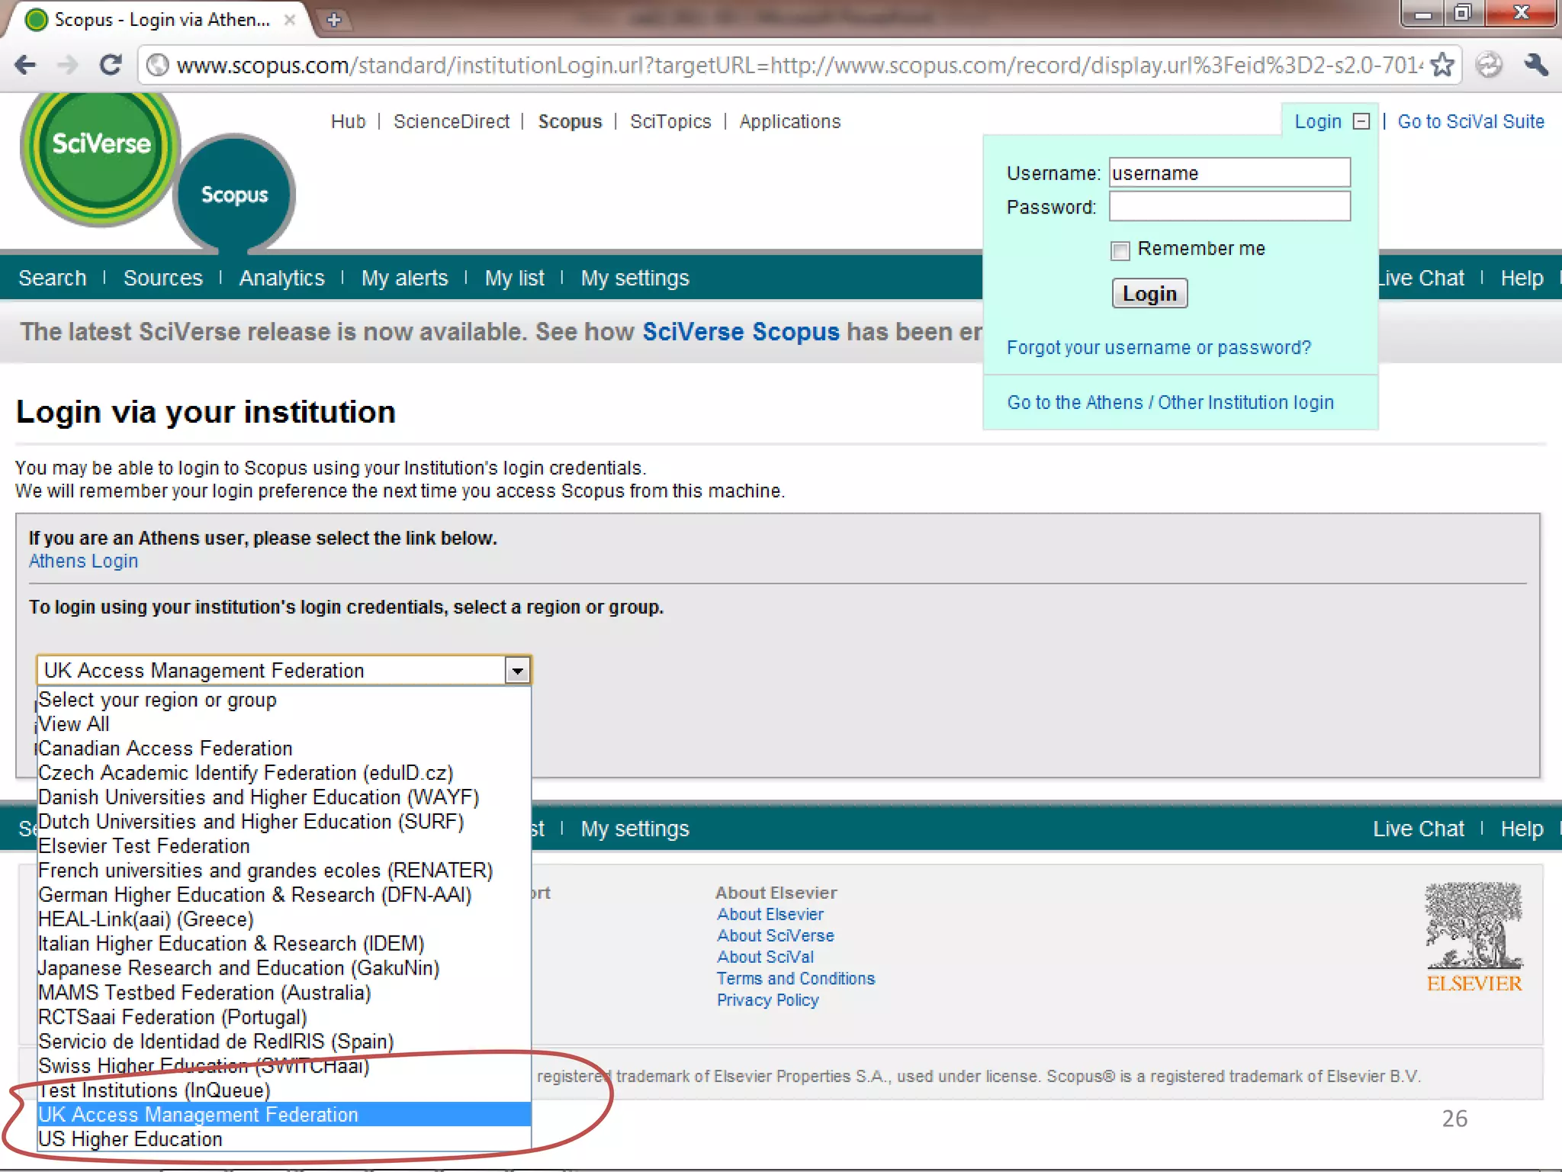
Task: Reload the page with the refresh icon
Action: (111, 65)
